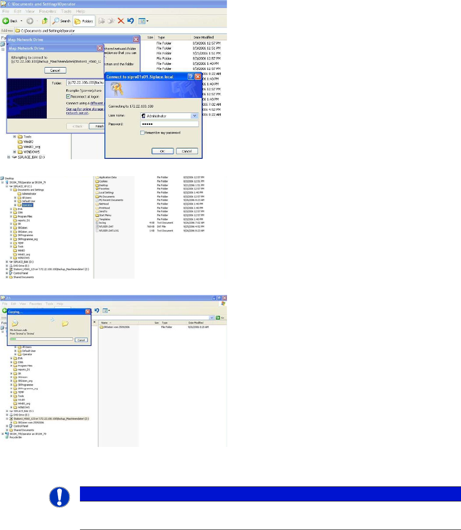461x530 pixels.
Task: Click the Back arrow in Operator window toolbar
Action: pos(6,21)
